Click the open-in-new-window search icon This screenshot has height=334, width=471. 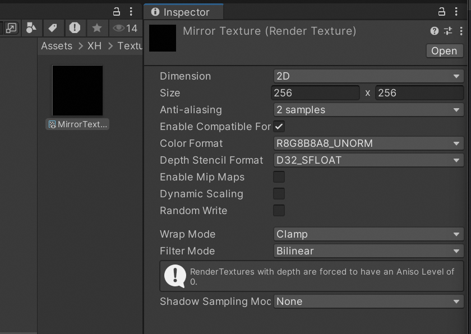click(11, 28)
